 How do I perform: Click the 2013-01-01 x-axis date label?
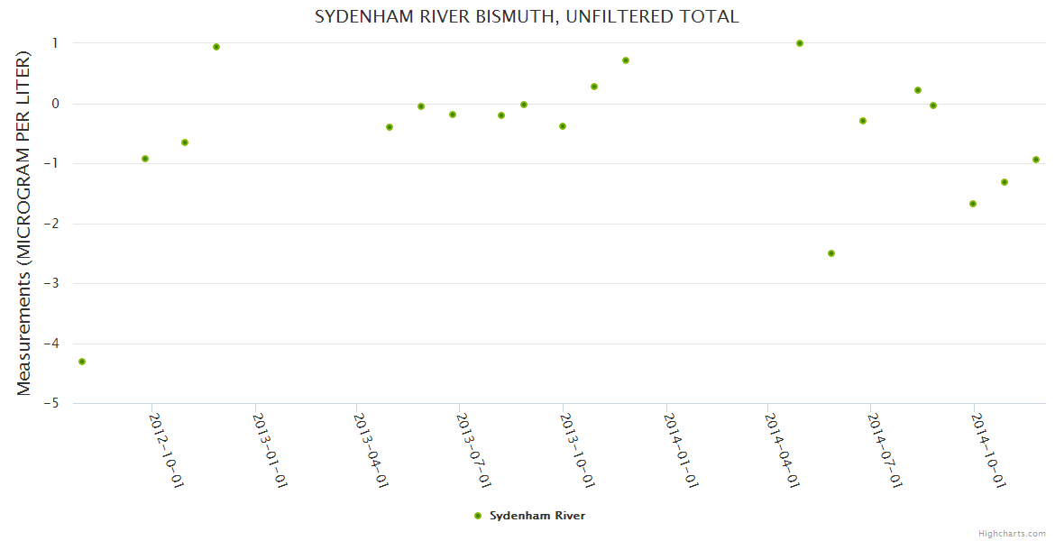(270, 450)
